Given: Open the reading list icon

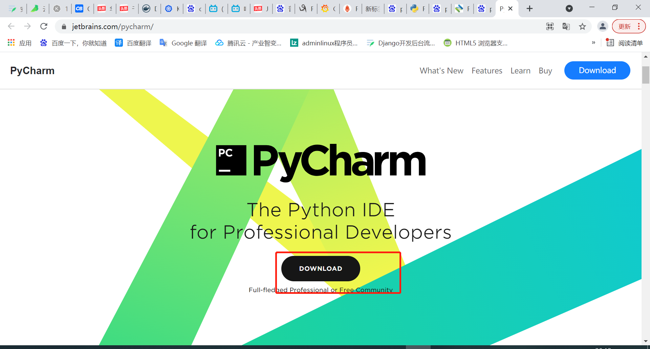Looking at the screenshot, I should [x=610, y=43].
